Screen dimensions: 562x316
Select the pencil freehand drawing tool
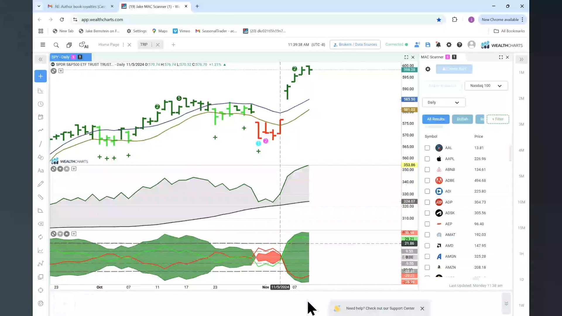[40, 184]
